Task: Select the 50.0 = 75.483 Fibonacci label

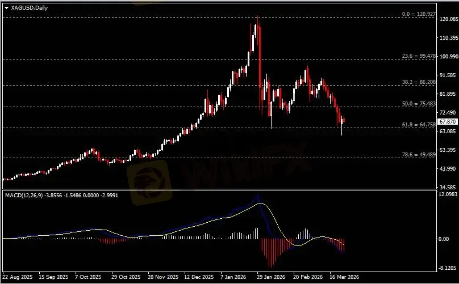Action: (419, 103)
